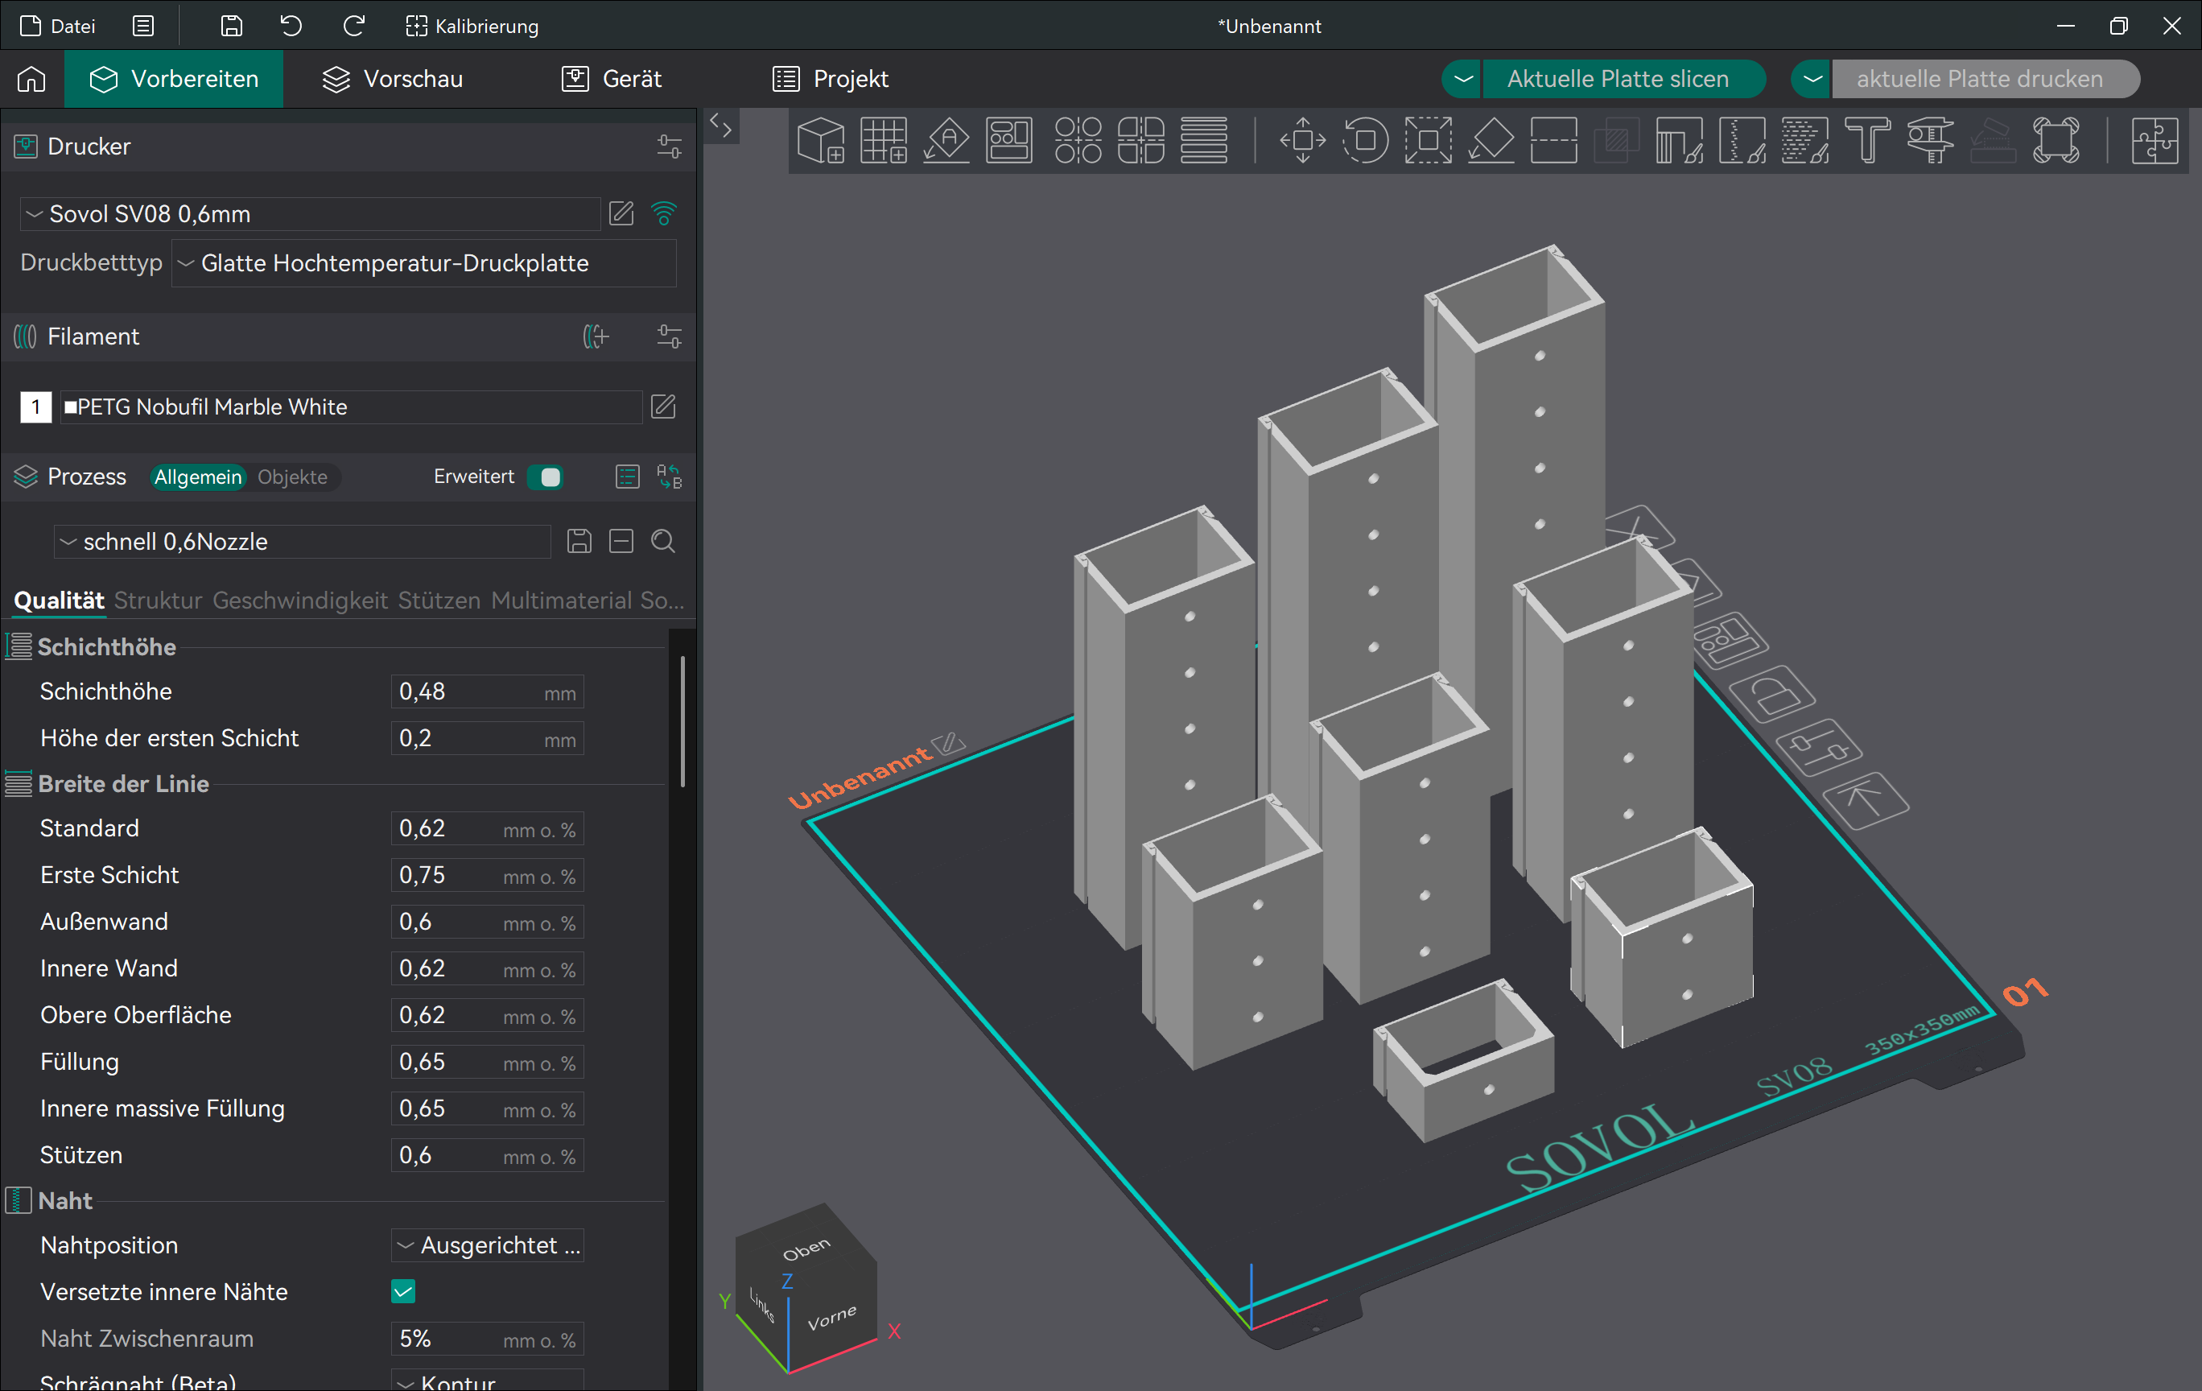The image size is (2202, 1391).
Task: Switch process scope to Objekte
Action: (x=293, y=477)
